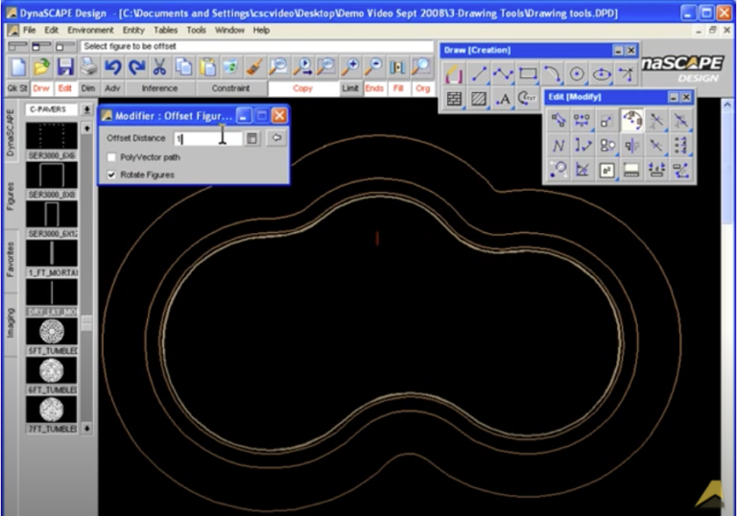Image resolution: width=737 pixels, height=516 pixels.
Task: Switch to the Favorites side tab
Action: [11, 259]
